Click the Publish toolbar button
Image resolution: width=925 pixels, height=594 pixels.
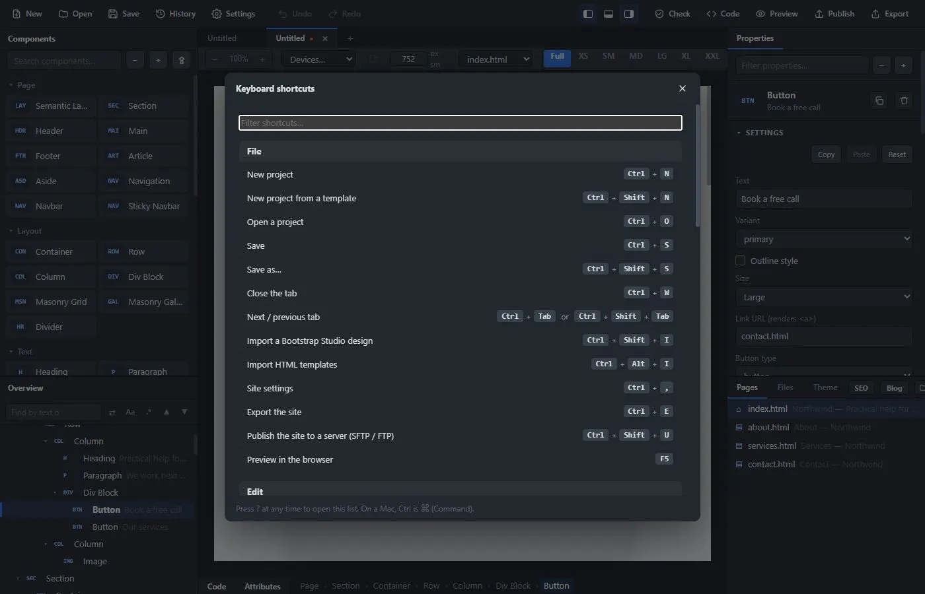835,13
